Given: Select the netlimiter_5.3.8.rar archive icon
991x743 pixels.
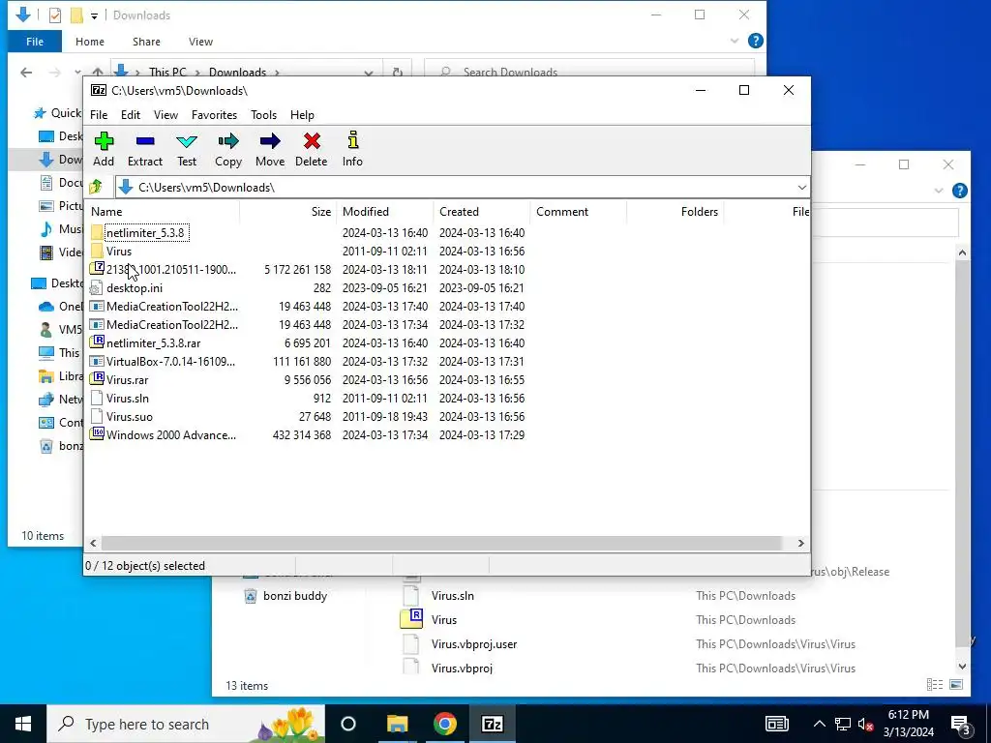Looking at the screenshot, I should click(x=97, y=342).
